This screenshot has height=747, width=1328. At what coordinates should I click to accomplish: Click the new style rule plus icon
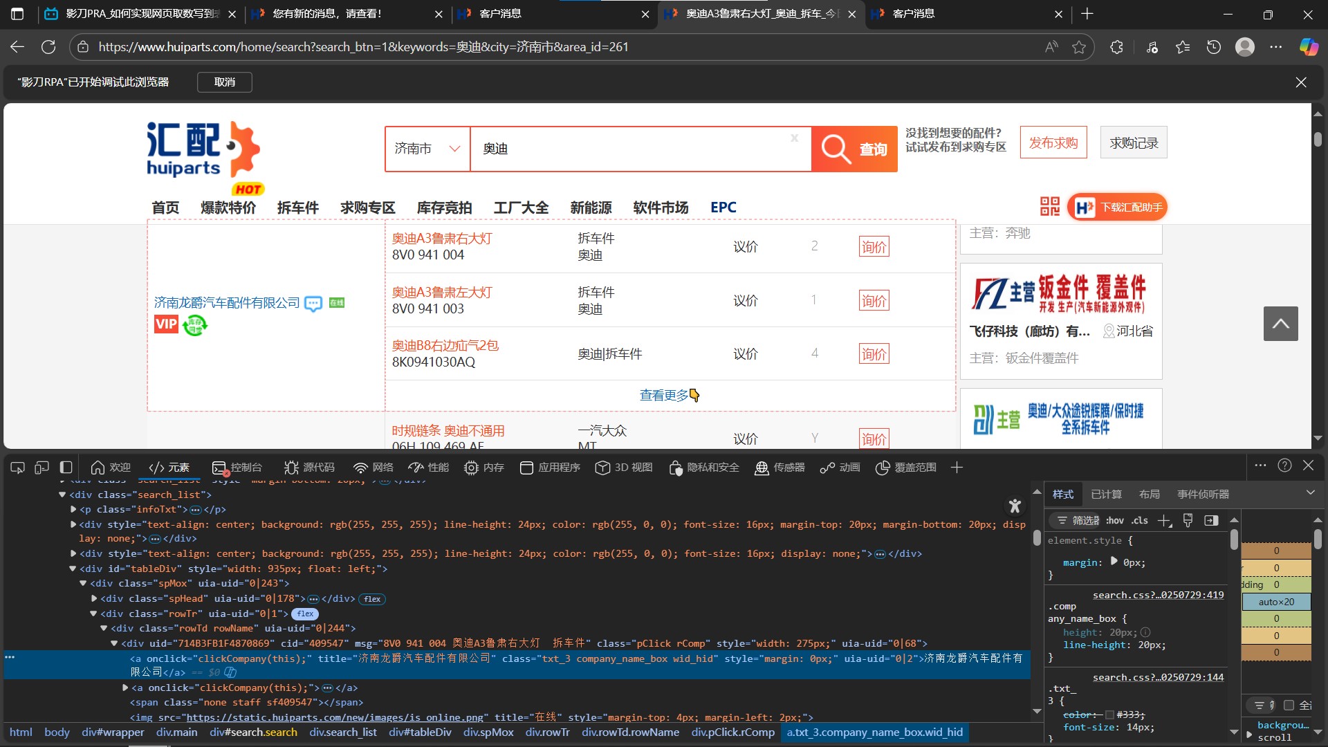point(1164,521)
